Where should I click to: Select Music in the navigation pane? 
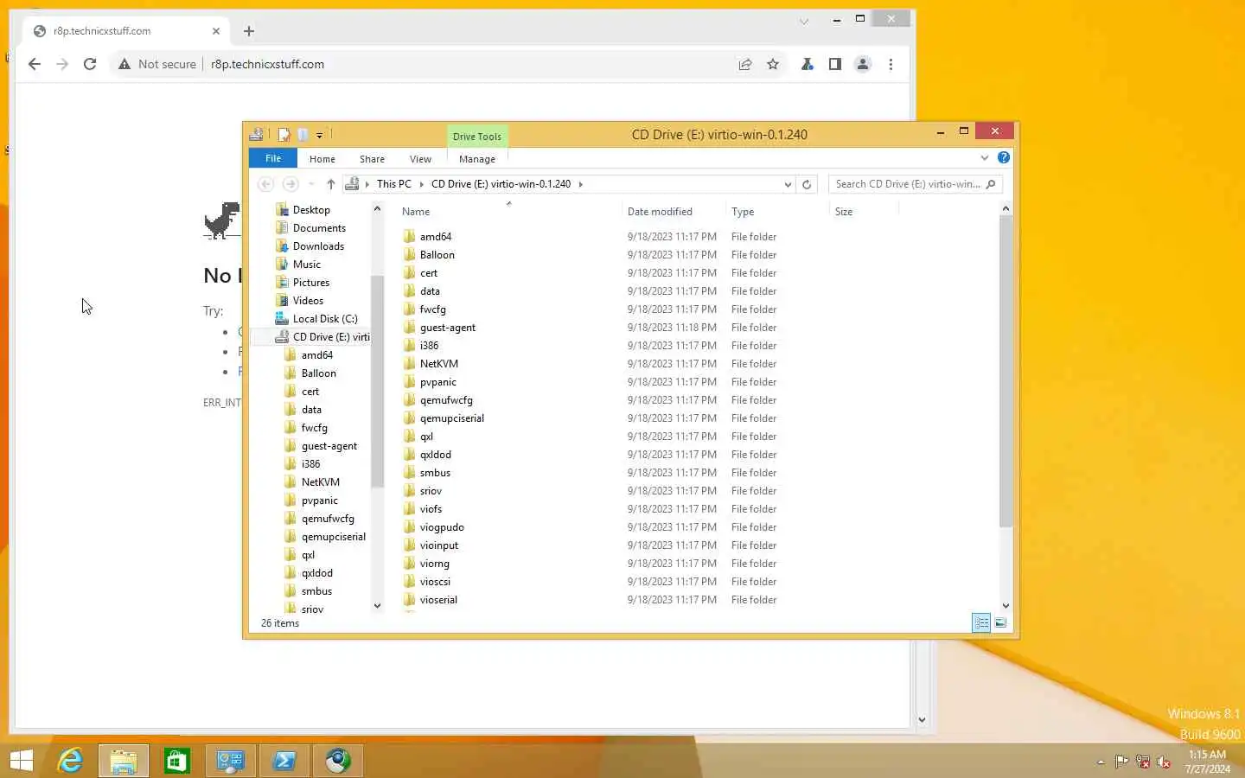[x=306, y=265]
